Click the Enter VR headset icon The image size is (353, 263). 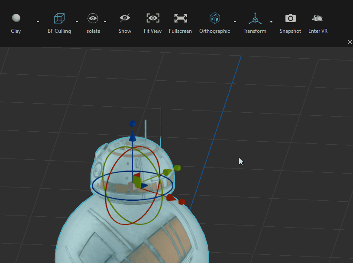coord(317,18)
